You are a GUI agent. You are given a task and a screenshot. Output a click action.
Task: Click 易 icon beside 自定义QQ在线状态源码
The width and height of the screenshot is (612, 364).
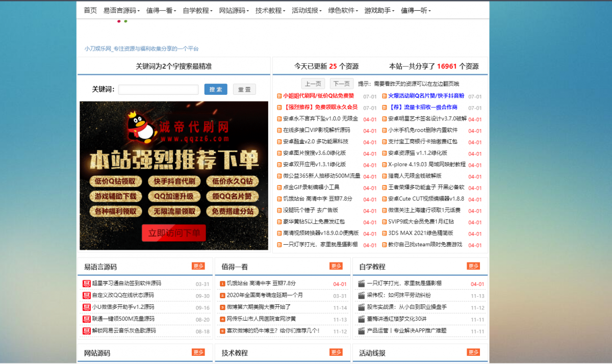pyautogui.click(x=86, y=295)
